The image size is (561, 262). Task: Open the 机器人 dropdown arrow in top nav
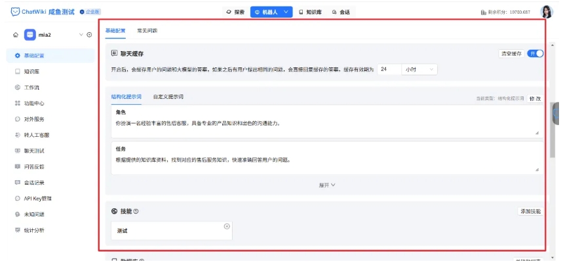[x=286, y=12]
